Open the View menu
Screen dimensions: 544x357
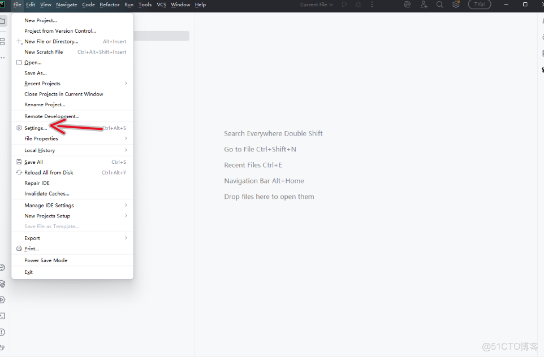pyautogui.click(x=45, y=5)
